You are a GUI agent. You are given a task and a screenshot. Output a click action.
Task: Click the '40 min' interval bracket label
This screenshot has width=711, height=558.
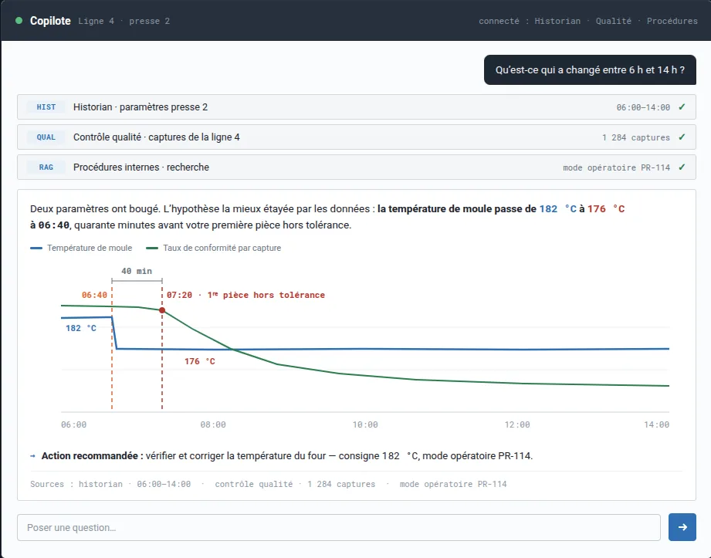[137, 271]
